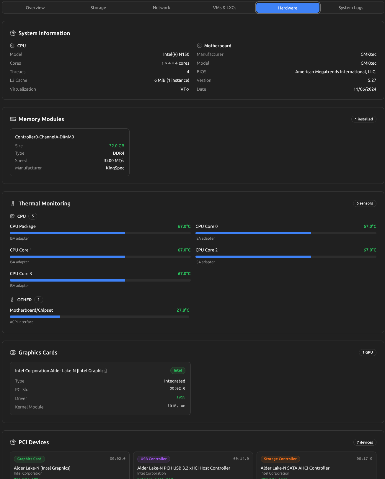Viewport: 385px width, 479px height.
Task: Click the Graphics Cards section icon
Action: click(x=13, y=353)
